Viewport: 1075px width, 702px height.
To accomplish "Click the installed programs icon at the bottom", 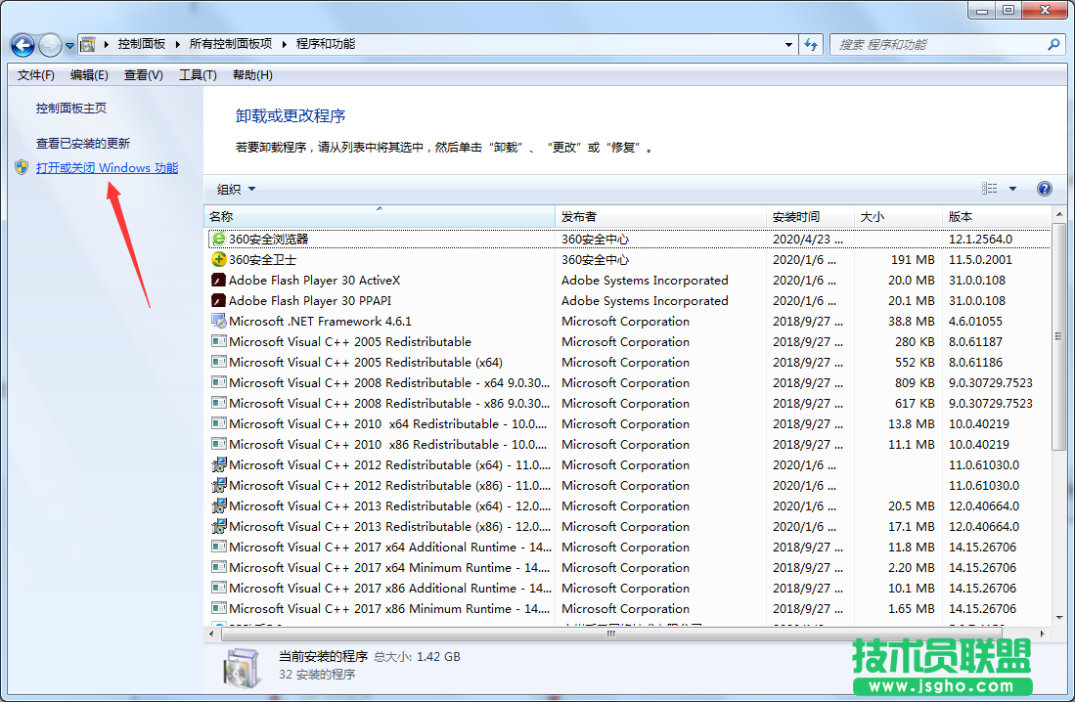I will (x=241, y=668).
